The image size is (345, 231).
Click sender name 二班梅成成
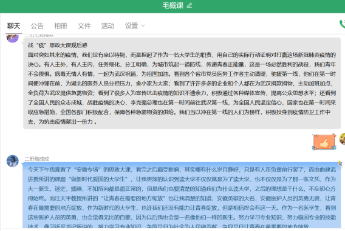pos(36,159)
